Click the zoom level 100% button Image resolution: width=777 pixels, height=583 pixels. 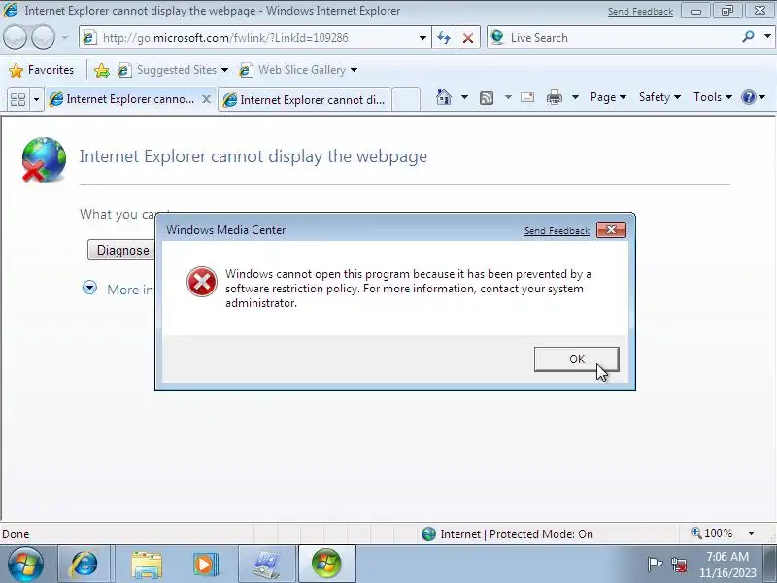click(712, 533)
